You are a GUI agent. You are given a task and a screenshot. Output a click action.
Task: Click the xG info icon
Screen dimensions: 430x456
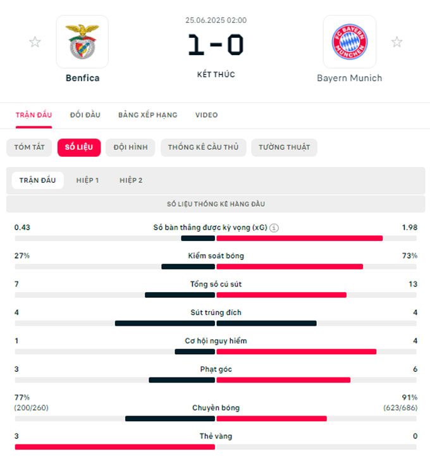pyautogui.click(x=274, y=228)
